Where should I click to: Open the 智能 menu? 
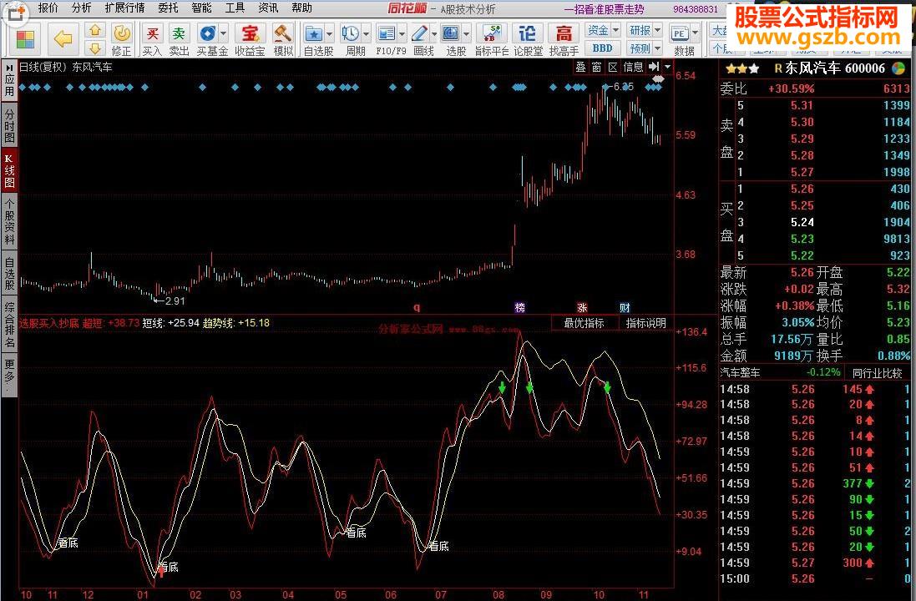pyautogui.click(x=201, y=8)
